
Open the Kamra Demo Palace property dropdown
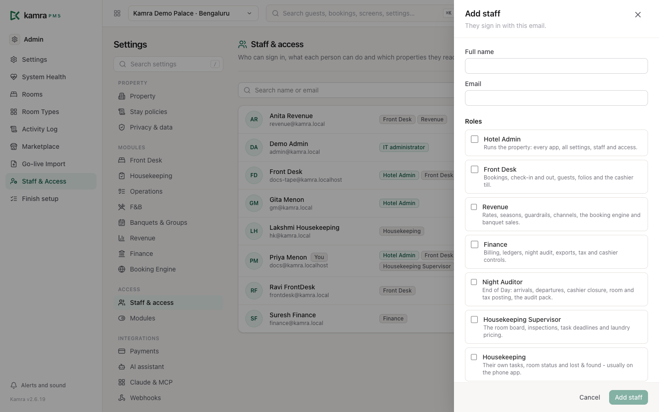click(x=193, y=13)
